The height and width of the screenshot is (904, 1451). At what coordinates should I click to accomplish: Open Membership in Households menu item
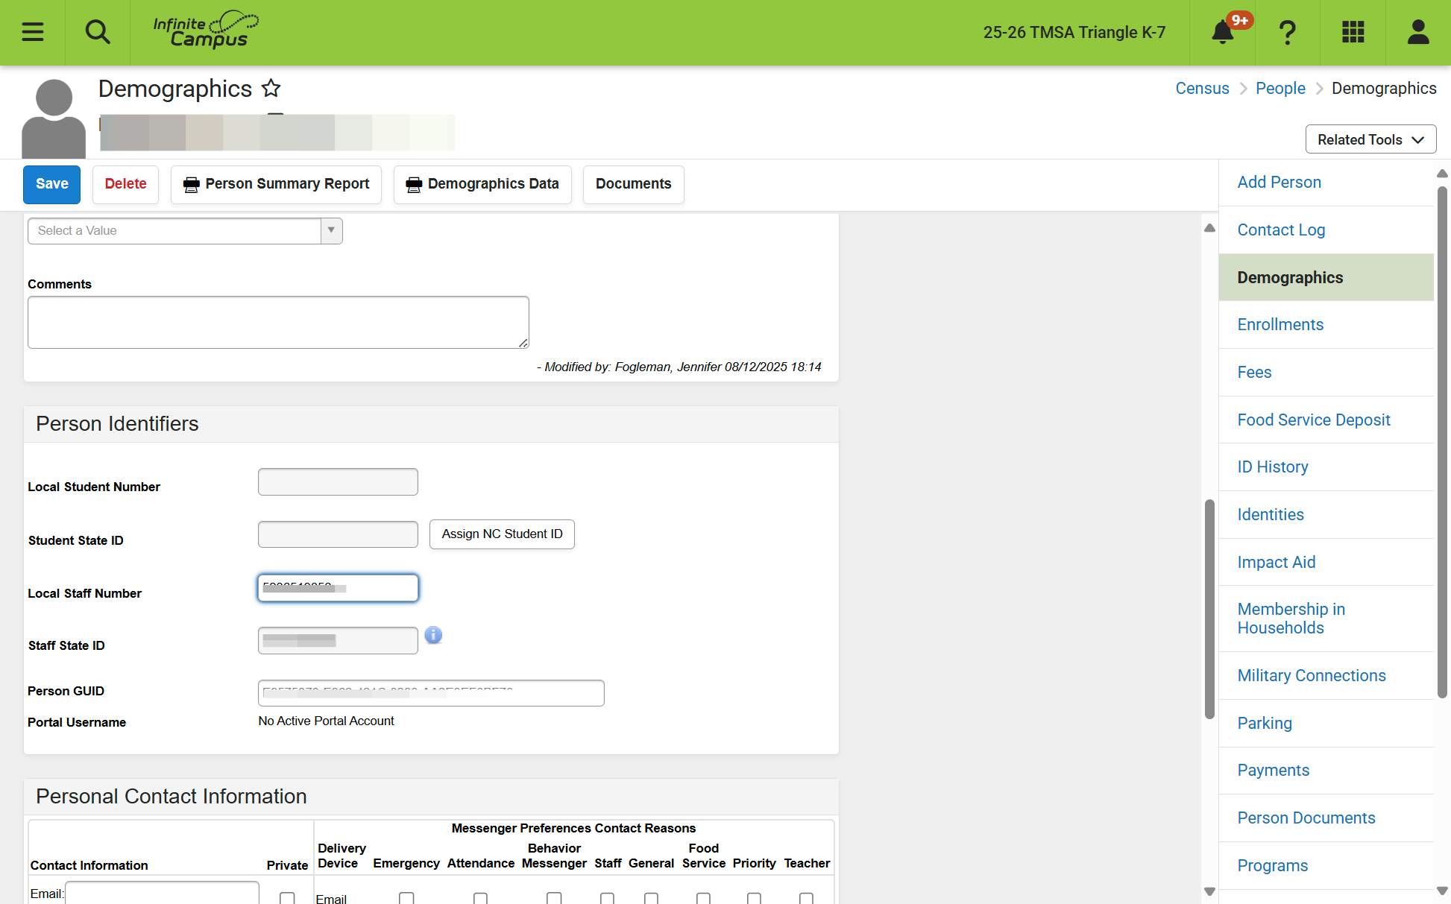coord(1291,619)
